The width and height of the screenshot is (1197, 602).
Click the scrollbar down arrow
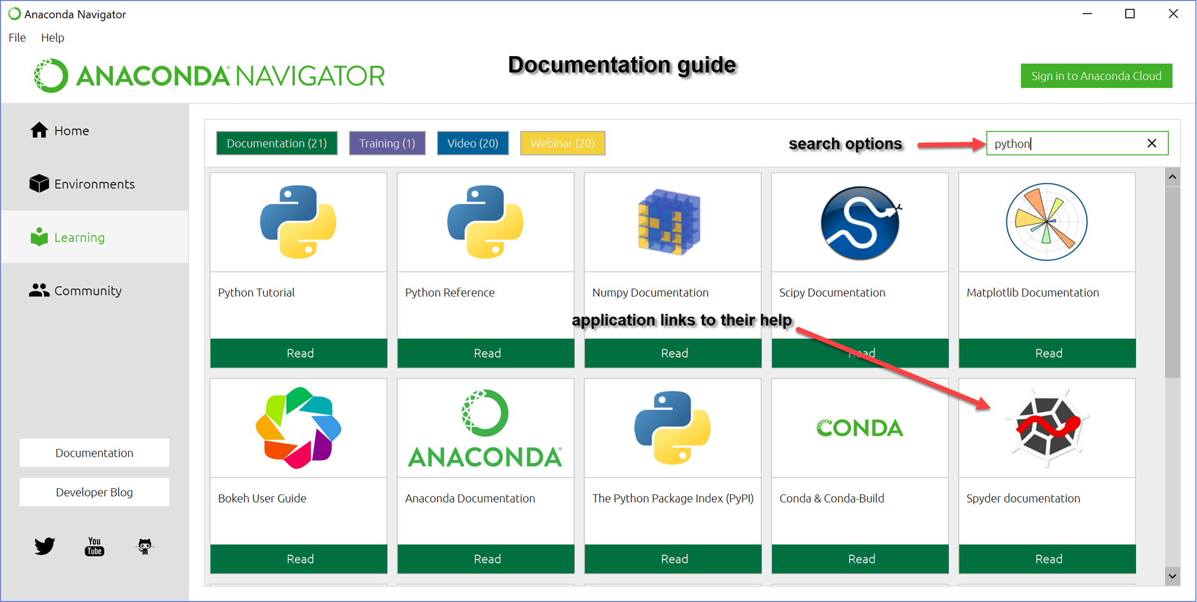point(1172,576)
